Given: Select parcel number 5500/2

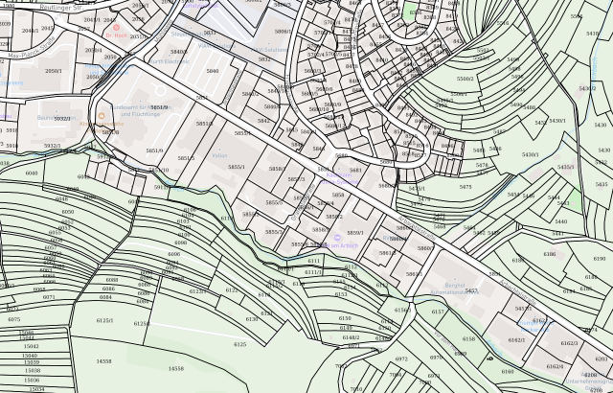Looking at the screenshot, I should point(465,79).
